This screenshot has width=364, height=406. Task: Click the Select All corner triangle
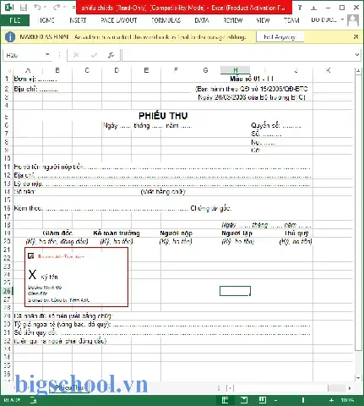tap(8, 70)
